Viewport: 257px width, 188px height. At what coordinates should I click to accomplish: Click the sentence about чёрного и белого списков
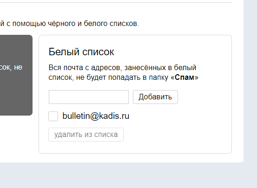pos(70,24)
